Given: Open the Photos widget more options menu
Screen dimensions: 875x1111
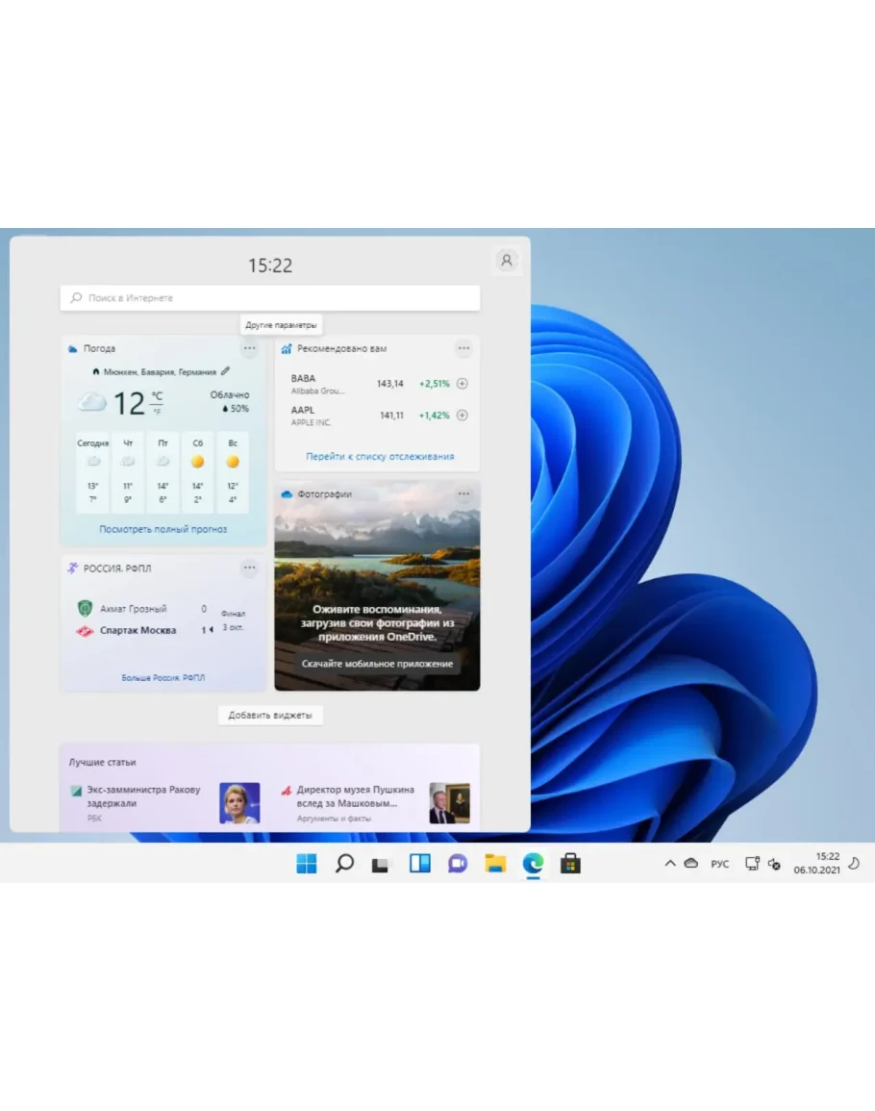Looking at the screenshot, I should [464, 494].
